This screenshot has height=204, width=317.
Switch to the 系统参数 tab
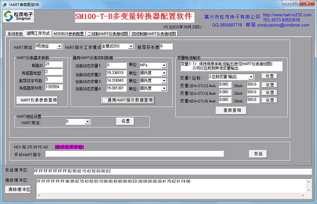pos(15,34)
